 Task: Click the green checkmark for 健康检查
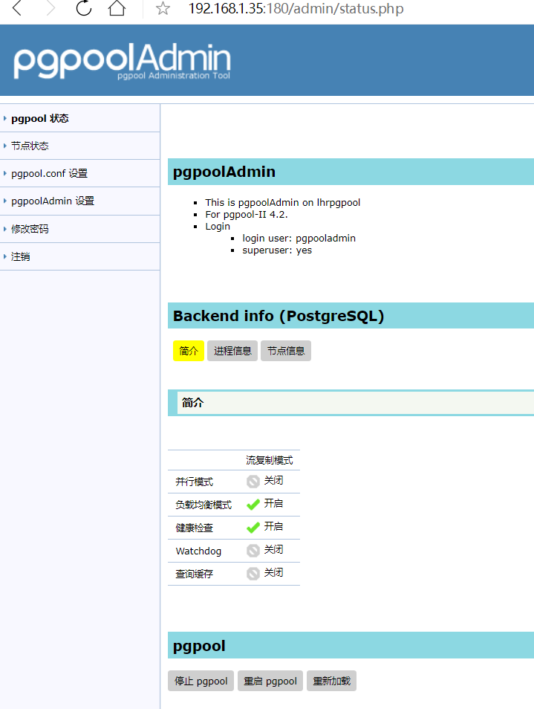pos(253,527)
